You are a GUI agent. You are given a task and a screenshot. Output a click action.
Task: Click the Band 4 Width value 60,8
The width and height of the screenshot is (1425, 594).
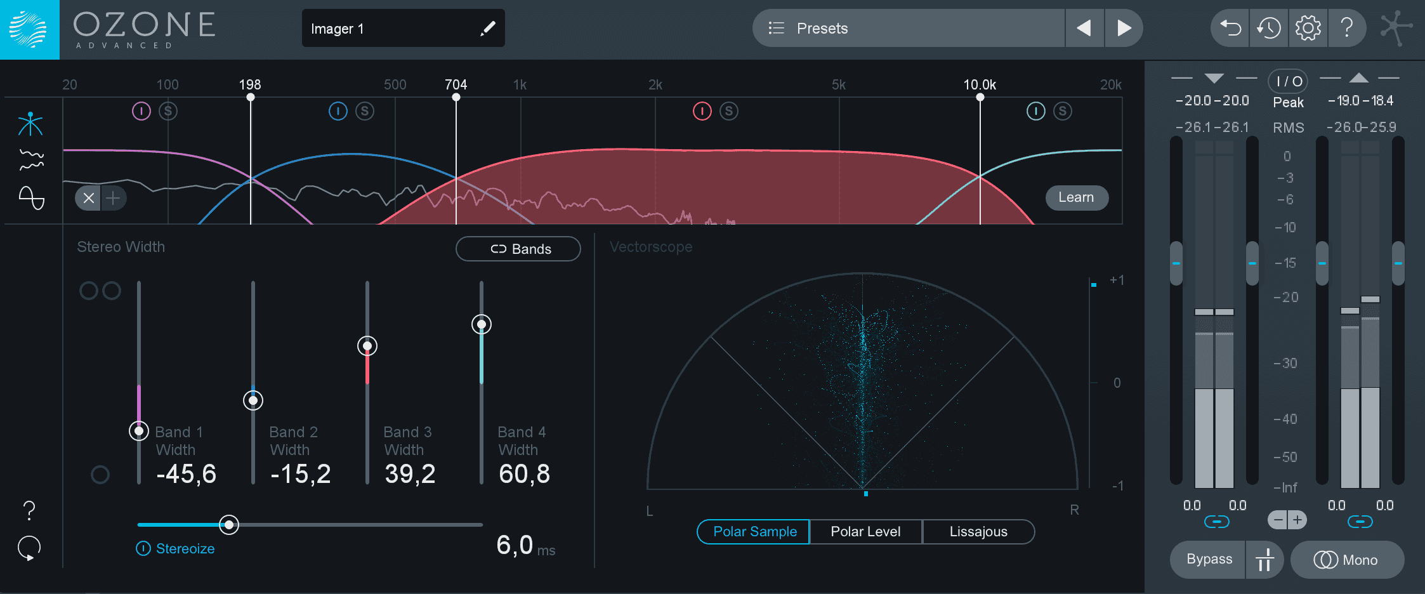[524, 474]
